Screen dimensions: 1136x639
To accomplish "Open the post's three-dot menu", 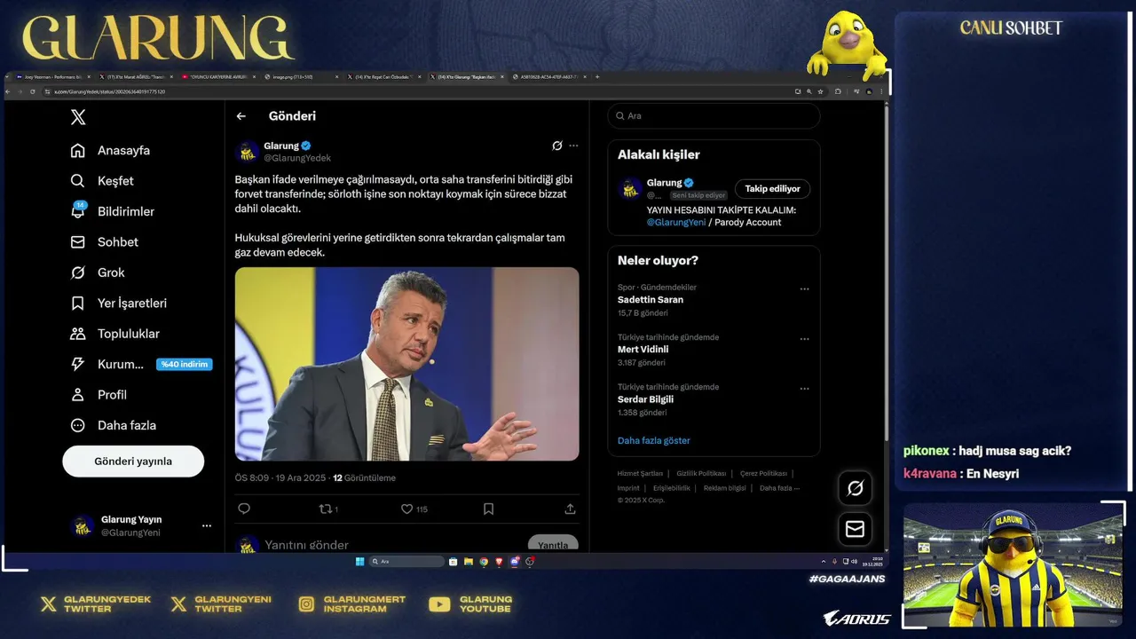I will (x=573, y=146).
